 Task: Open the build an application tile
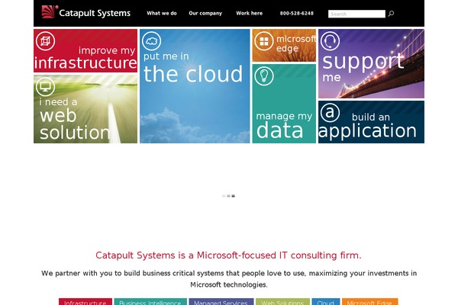pos(371,122)
